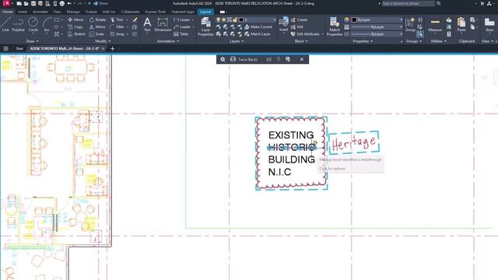Open Layer Properties manager
Screen dimensions: 498x280
[205, 26]
